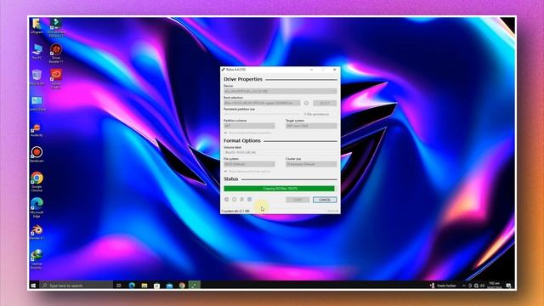Show the Rufus log icon
Image resolution: width=544 pixels, height=306 pixels.
click(x=249, y=200)
